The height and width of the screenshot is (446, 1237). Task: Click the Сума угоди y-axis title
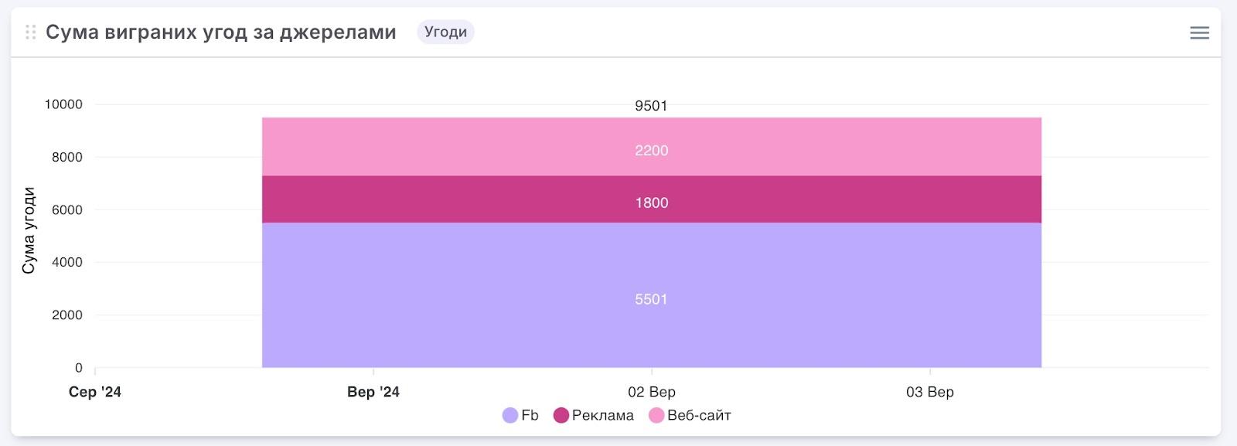click(x=29, y=230)
